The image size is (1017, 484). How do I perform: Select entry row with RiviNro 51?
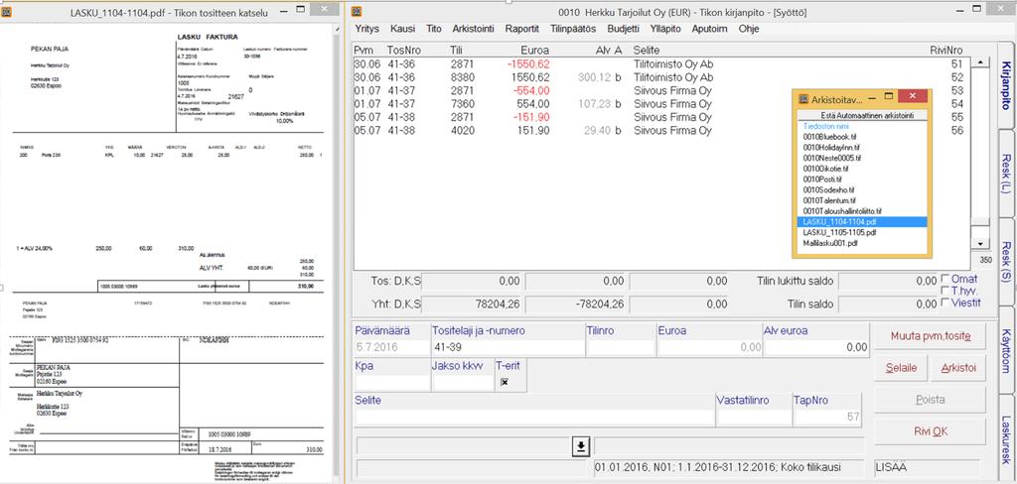tap(661, 64)
